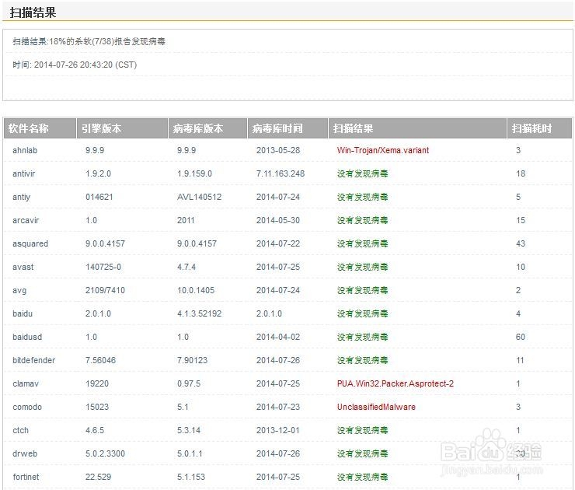Click baidu database version 4.1.3.52192

pyautogui.click(x=200, y=313)
